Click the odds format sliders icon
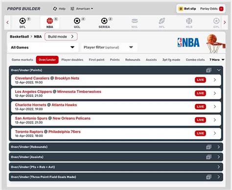Image resolution: width=232 pixels, height=190 pixels. click(x=72, y=9)
